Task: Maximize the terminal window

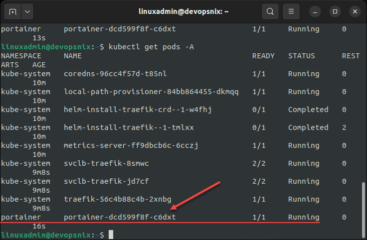Action: [335, 11]
